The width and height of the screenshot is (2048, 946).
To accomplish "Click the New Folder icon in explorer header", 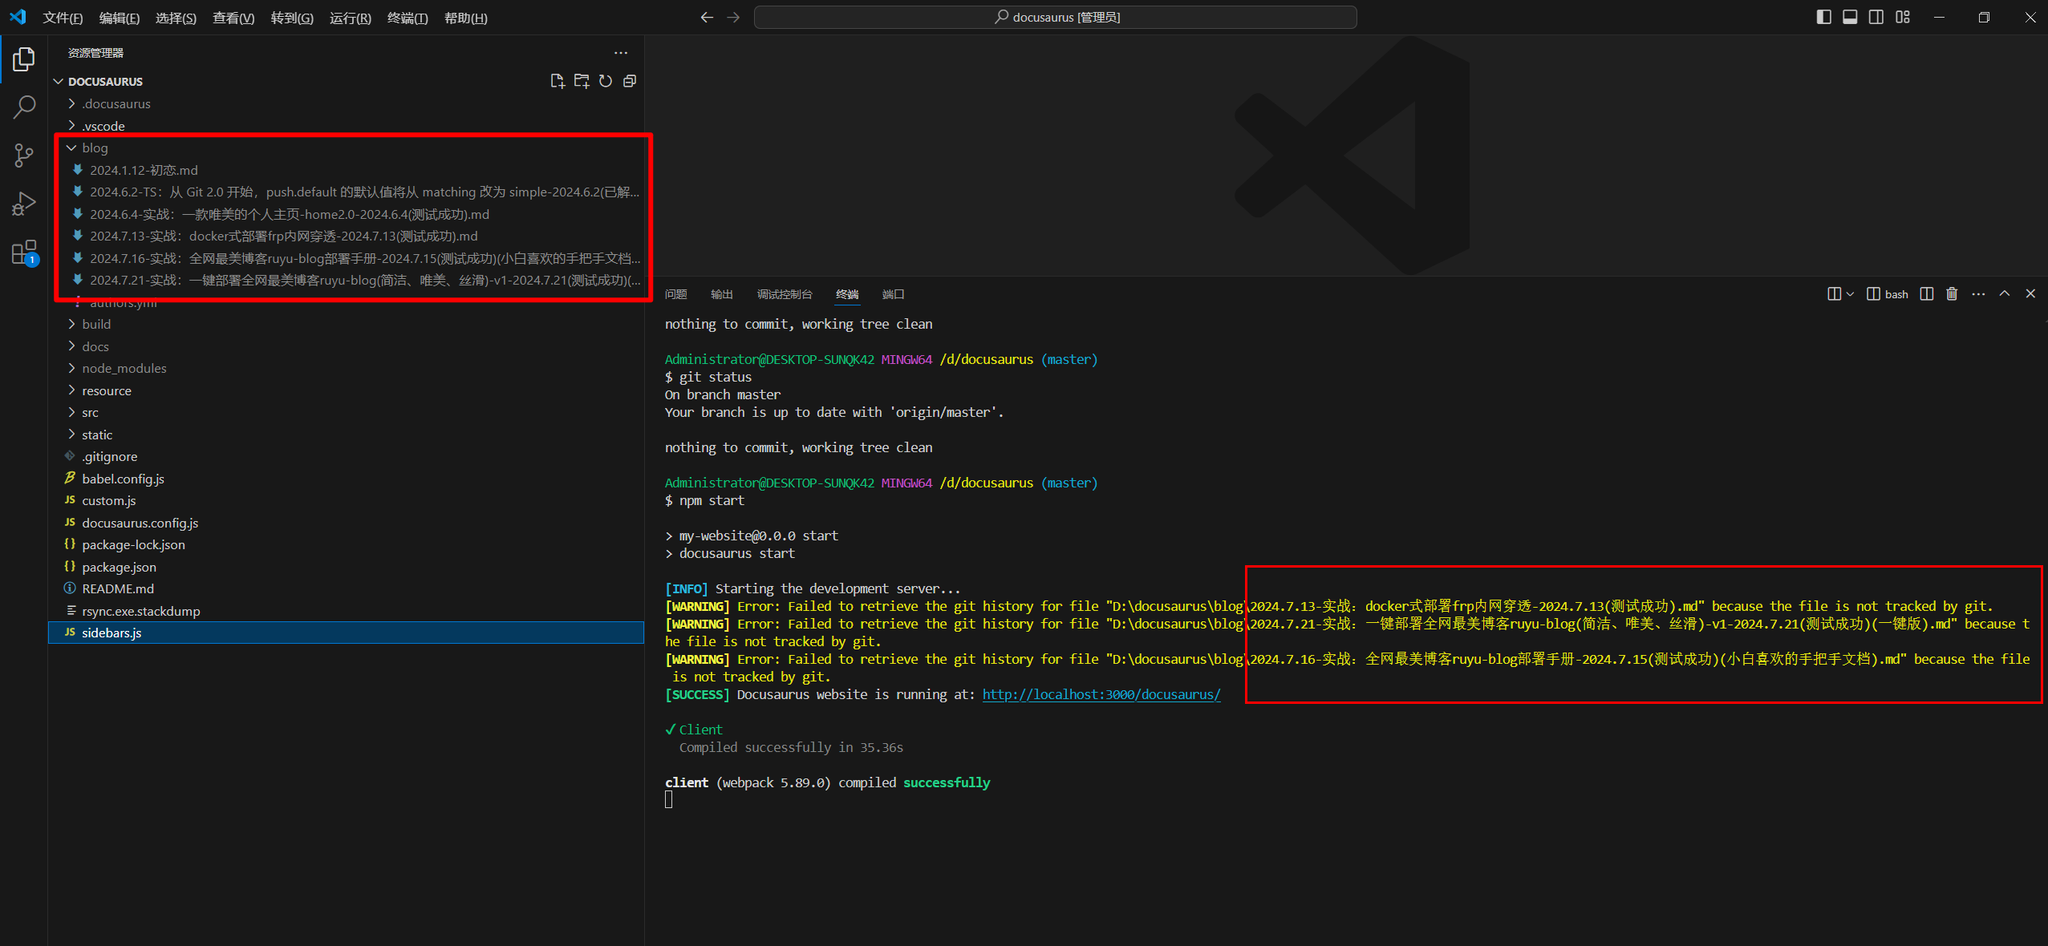I will 582,81.
